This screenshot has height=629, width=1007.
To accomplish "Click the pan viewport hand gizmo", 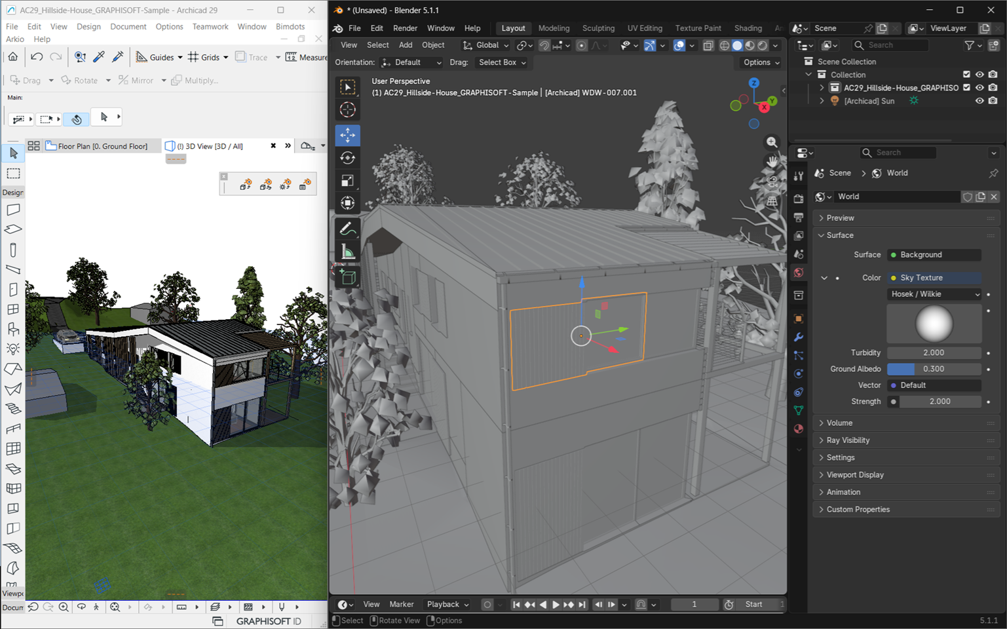I will [x=772, y=161].
